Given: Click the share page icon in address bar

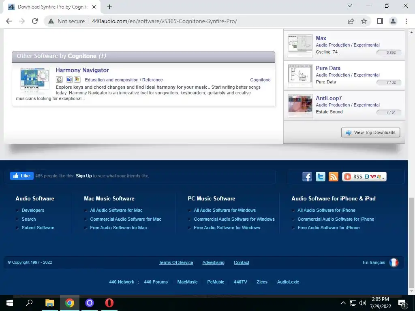Looking at the screenshot, I should coord(351,21).
